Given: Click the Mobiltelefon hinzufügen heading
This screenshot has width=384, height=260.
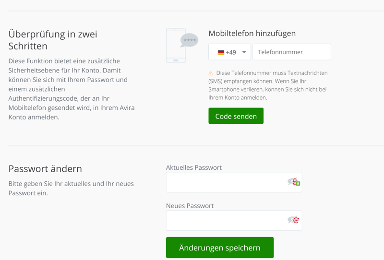Looking at the screenshot, I should 252,34.
